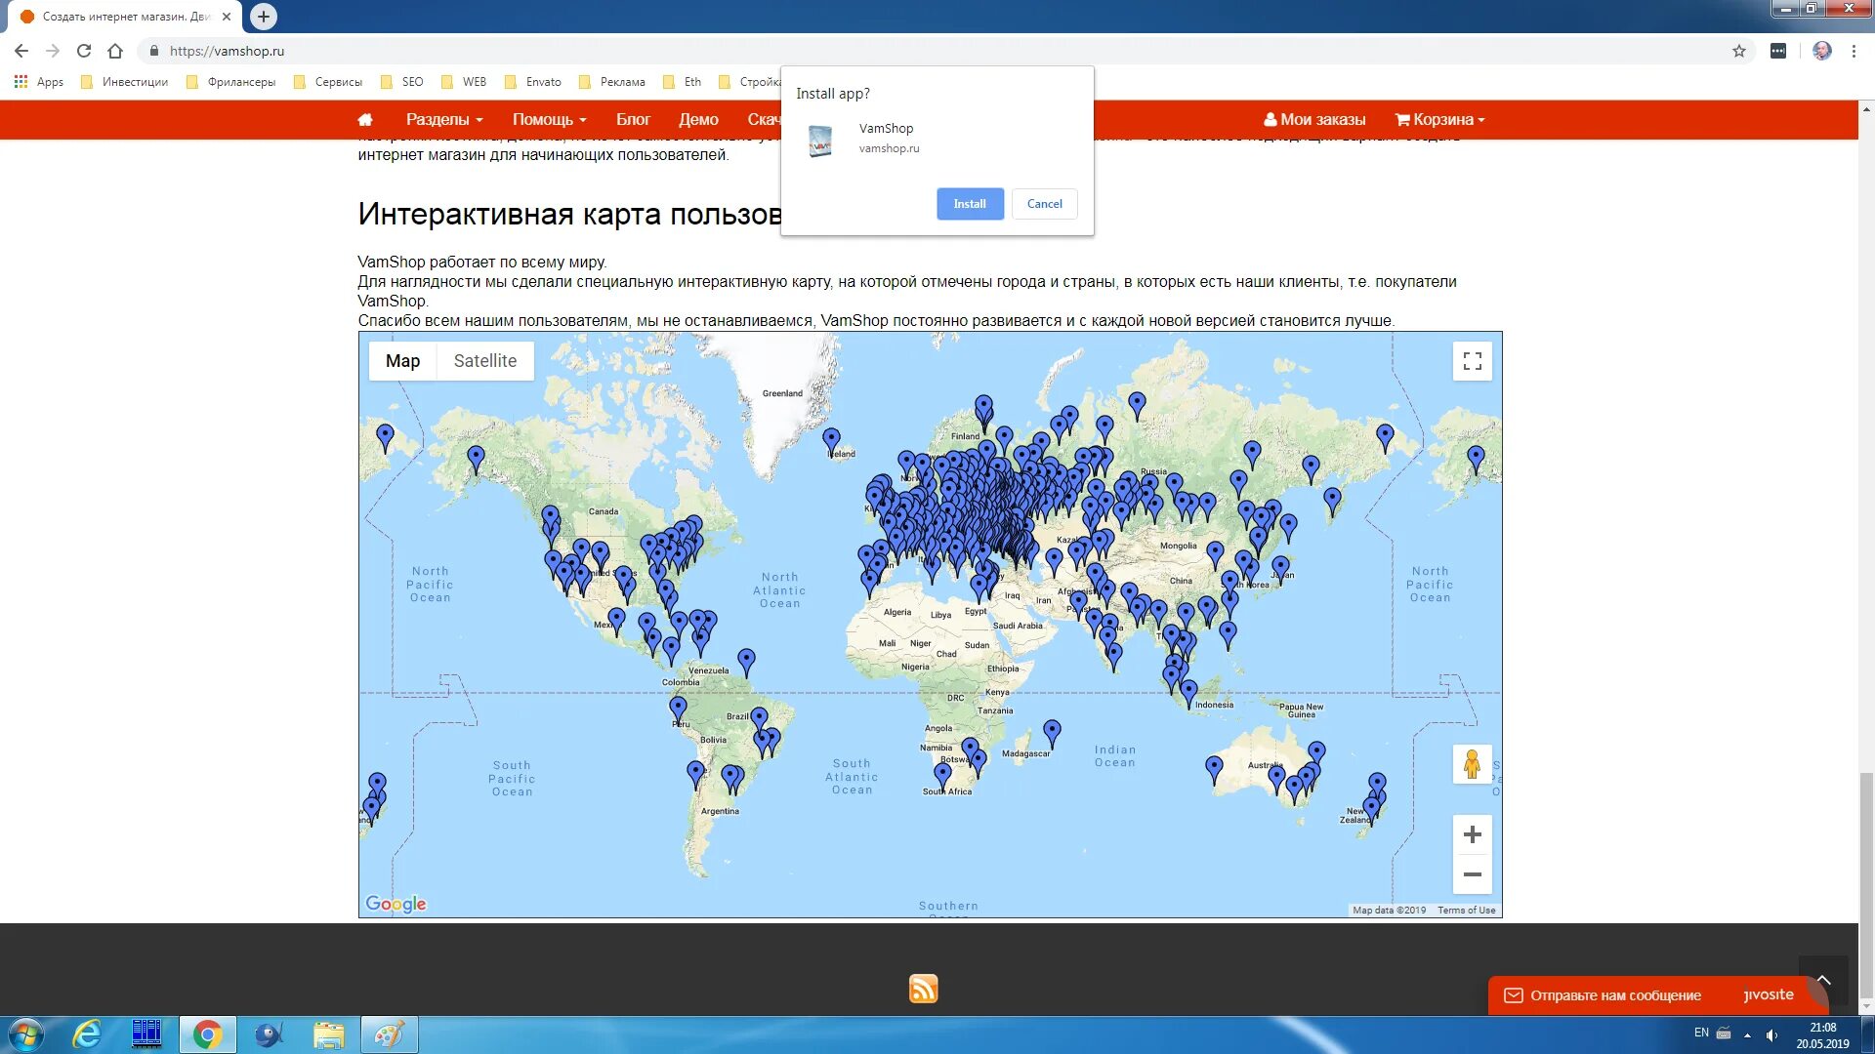1875x1054 pixels.
Task: Open the Блог menu item
Action: point(633,119)
